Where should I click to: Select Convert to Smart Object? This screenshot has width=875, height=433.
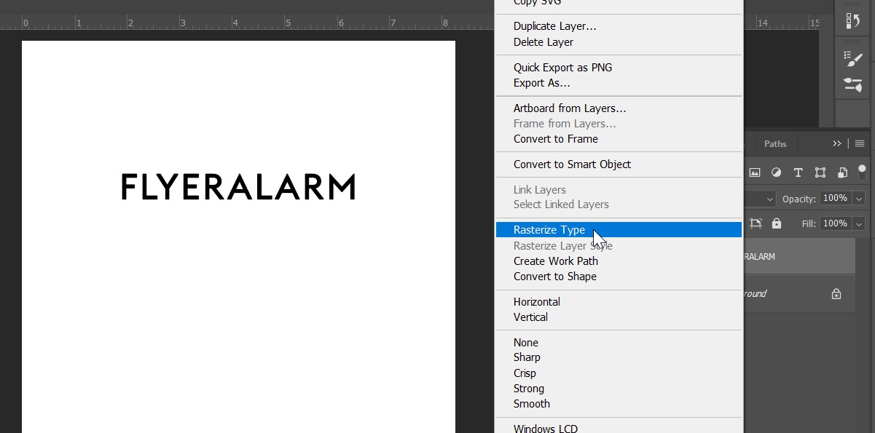tap(572, 164)
